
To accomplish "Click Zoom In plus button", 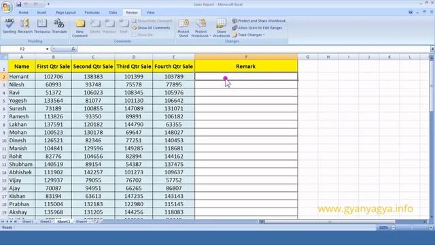I will [x=431, y=227].
